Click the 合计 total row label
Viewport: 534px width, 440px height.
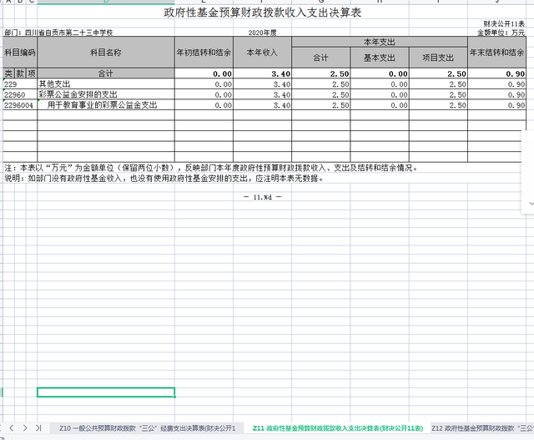point(105,73)
